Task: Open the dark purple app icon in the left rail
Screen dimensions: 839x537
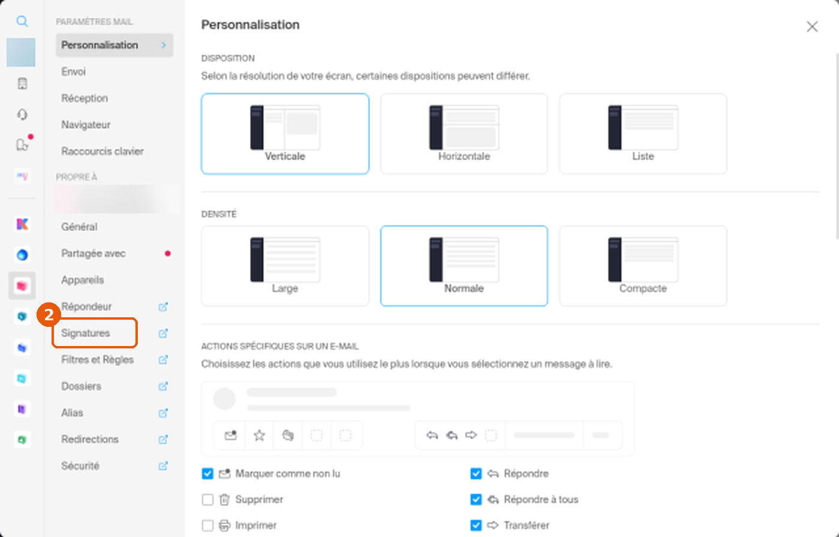Action: pyautogui.click(x=22, y=409)
